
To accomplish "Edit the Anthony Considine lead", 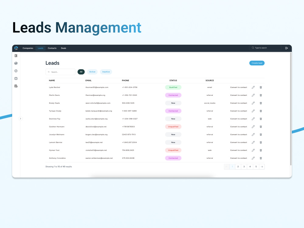I will point(253,158).
